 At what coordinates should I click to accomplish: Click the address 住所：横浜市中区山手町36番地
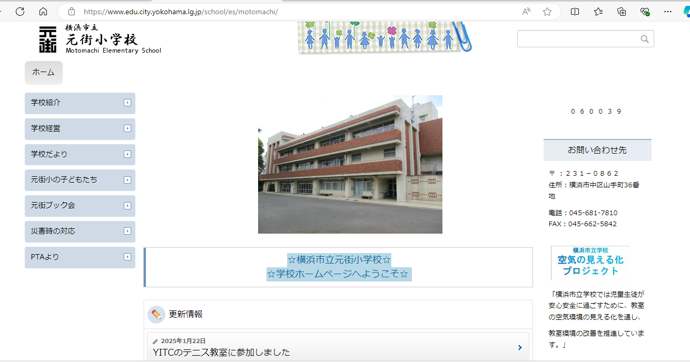[x=594, y=190]
